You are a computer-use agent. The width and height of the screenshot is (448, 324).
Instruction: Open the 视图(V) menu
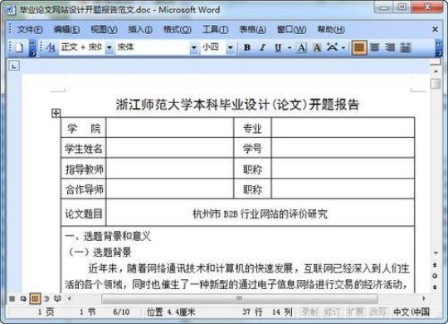coord(104,29)
